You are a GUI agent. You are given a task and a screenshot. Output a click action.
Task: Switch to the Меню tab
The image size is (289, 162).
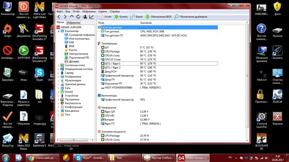click(60, 22)
